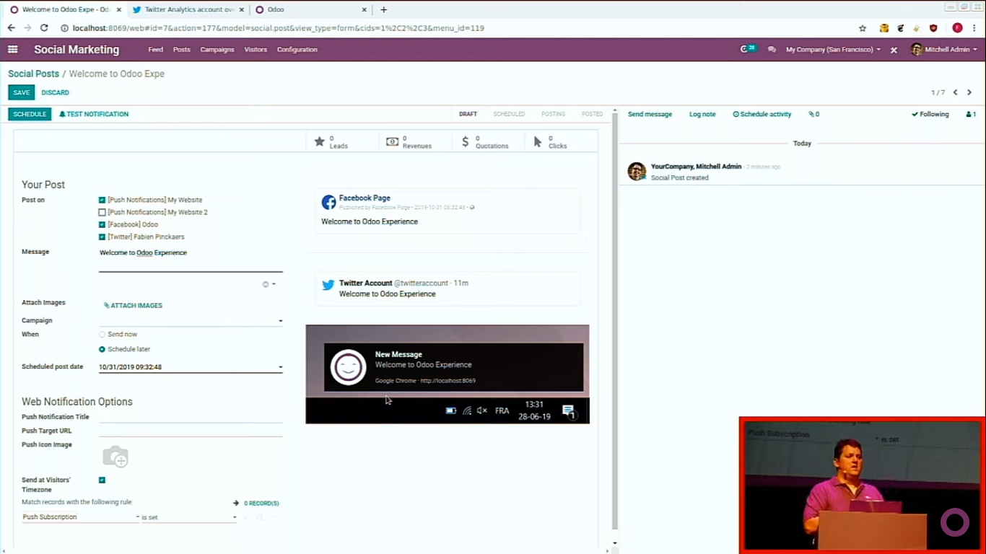Go to the next record with the right chevron

969,92
